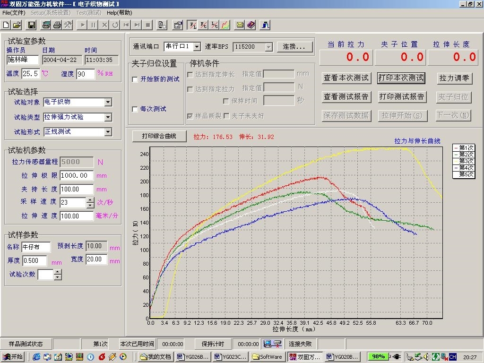The width and height of the screenshot is (484, 363).
Task: Click the 拉伸速度 input field
Action: click(x=77, y=216)
